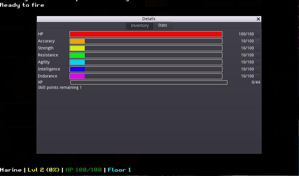Click the '100/100' HP value in the Details window
The image size is (299, 176).
[246, 34]
